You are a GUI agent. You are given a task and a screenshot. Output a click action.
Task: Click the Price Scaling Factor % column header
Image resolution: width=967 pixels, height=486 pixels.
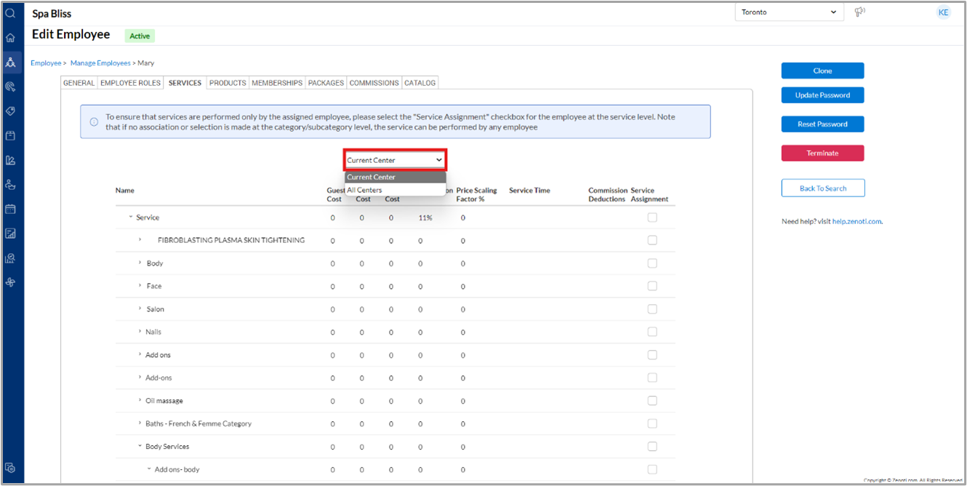click(x=477, y=194)
